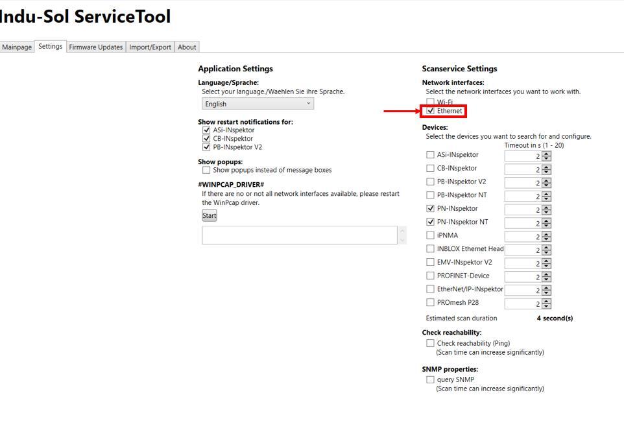Increase the EMV-INspektor V2 timeout with the up arrow
The height and width of the screenshot is (430, 624).
pos(547,261)
